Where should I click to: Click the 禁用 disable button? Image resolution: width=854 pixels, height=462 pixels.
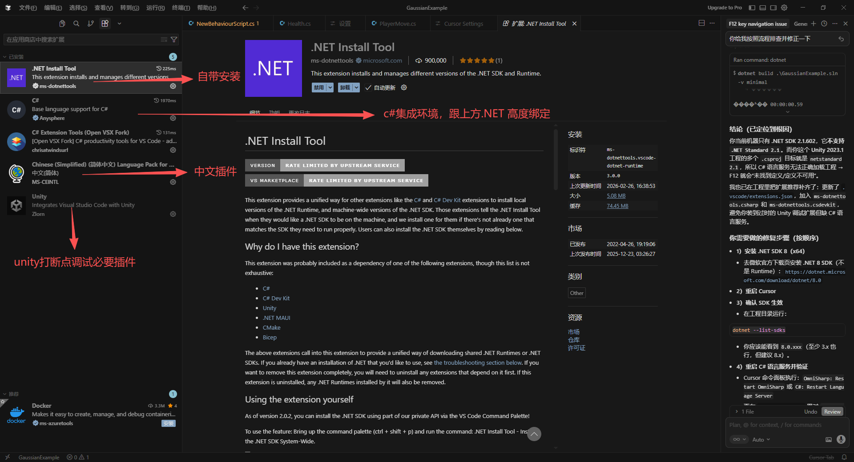[319, 88]
